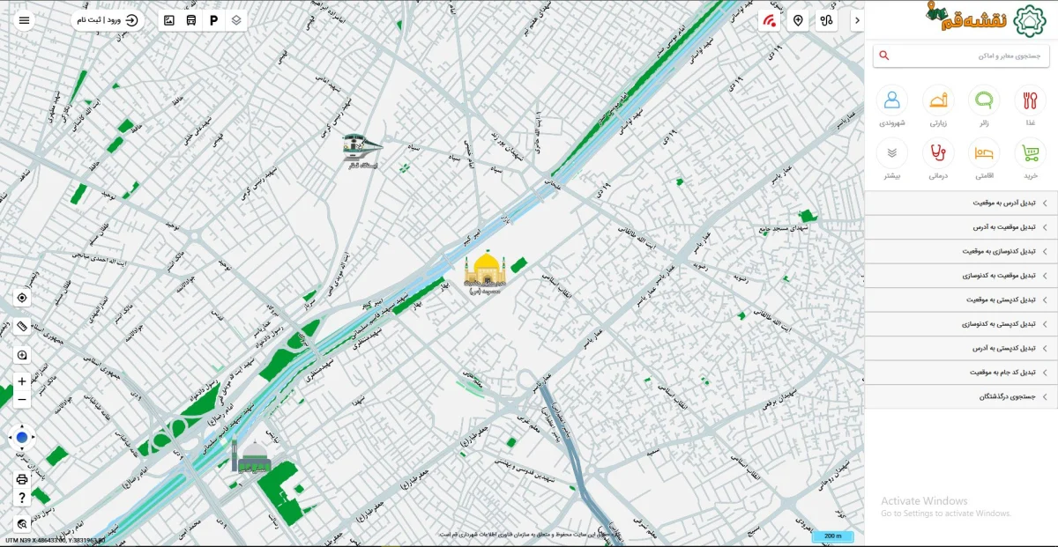Select the shopping (خرید) cart icon
The width and height of the screenshot is (1058, 547).
pyautogui.click(x=1030, y=152)
